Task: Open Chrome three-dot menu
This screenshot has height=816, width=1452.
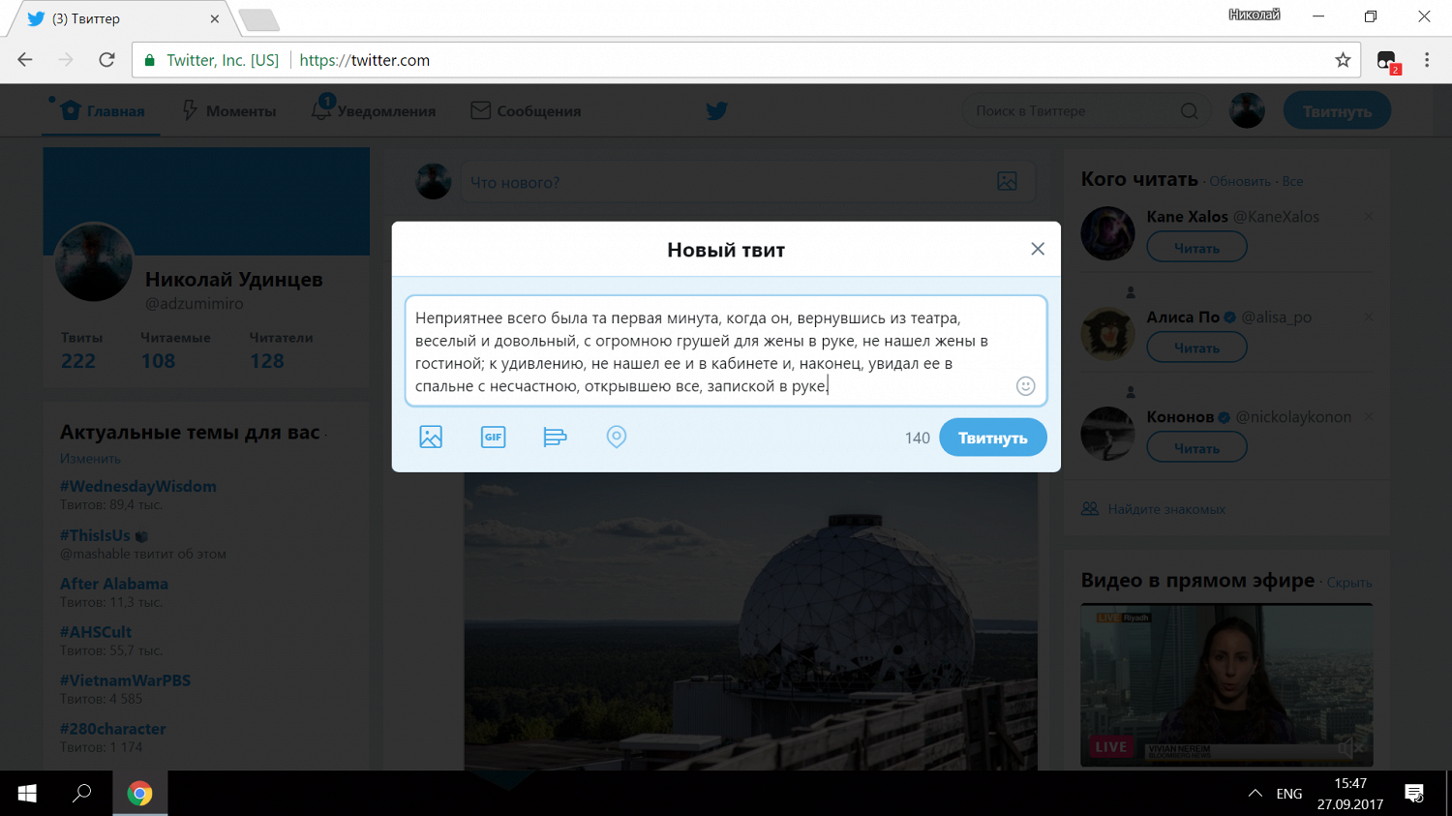Action: tap(1427, 60)
